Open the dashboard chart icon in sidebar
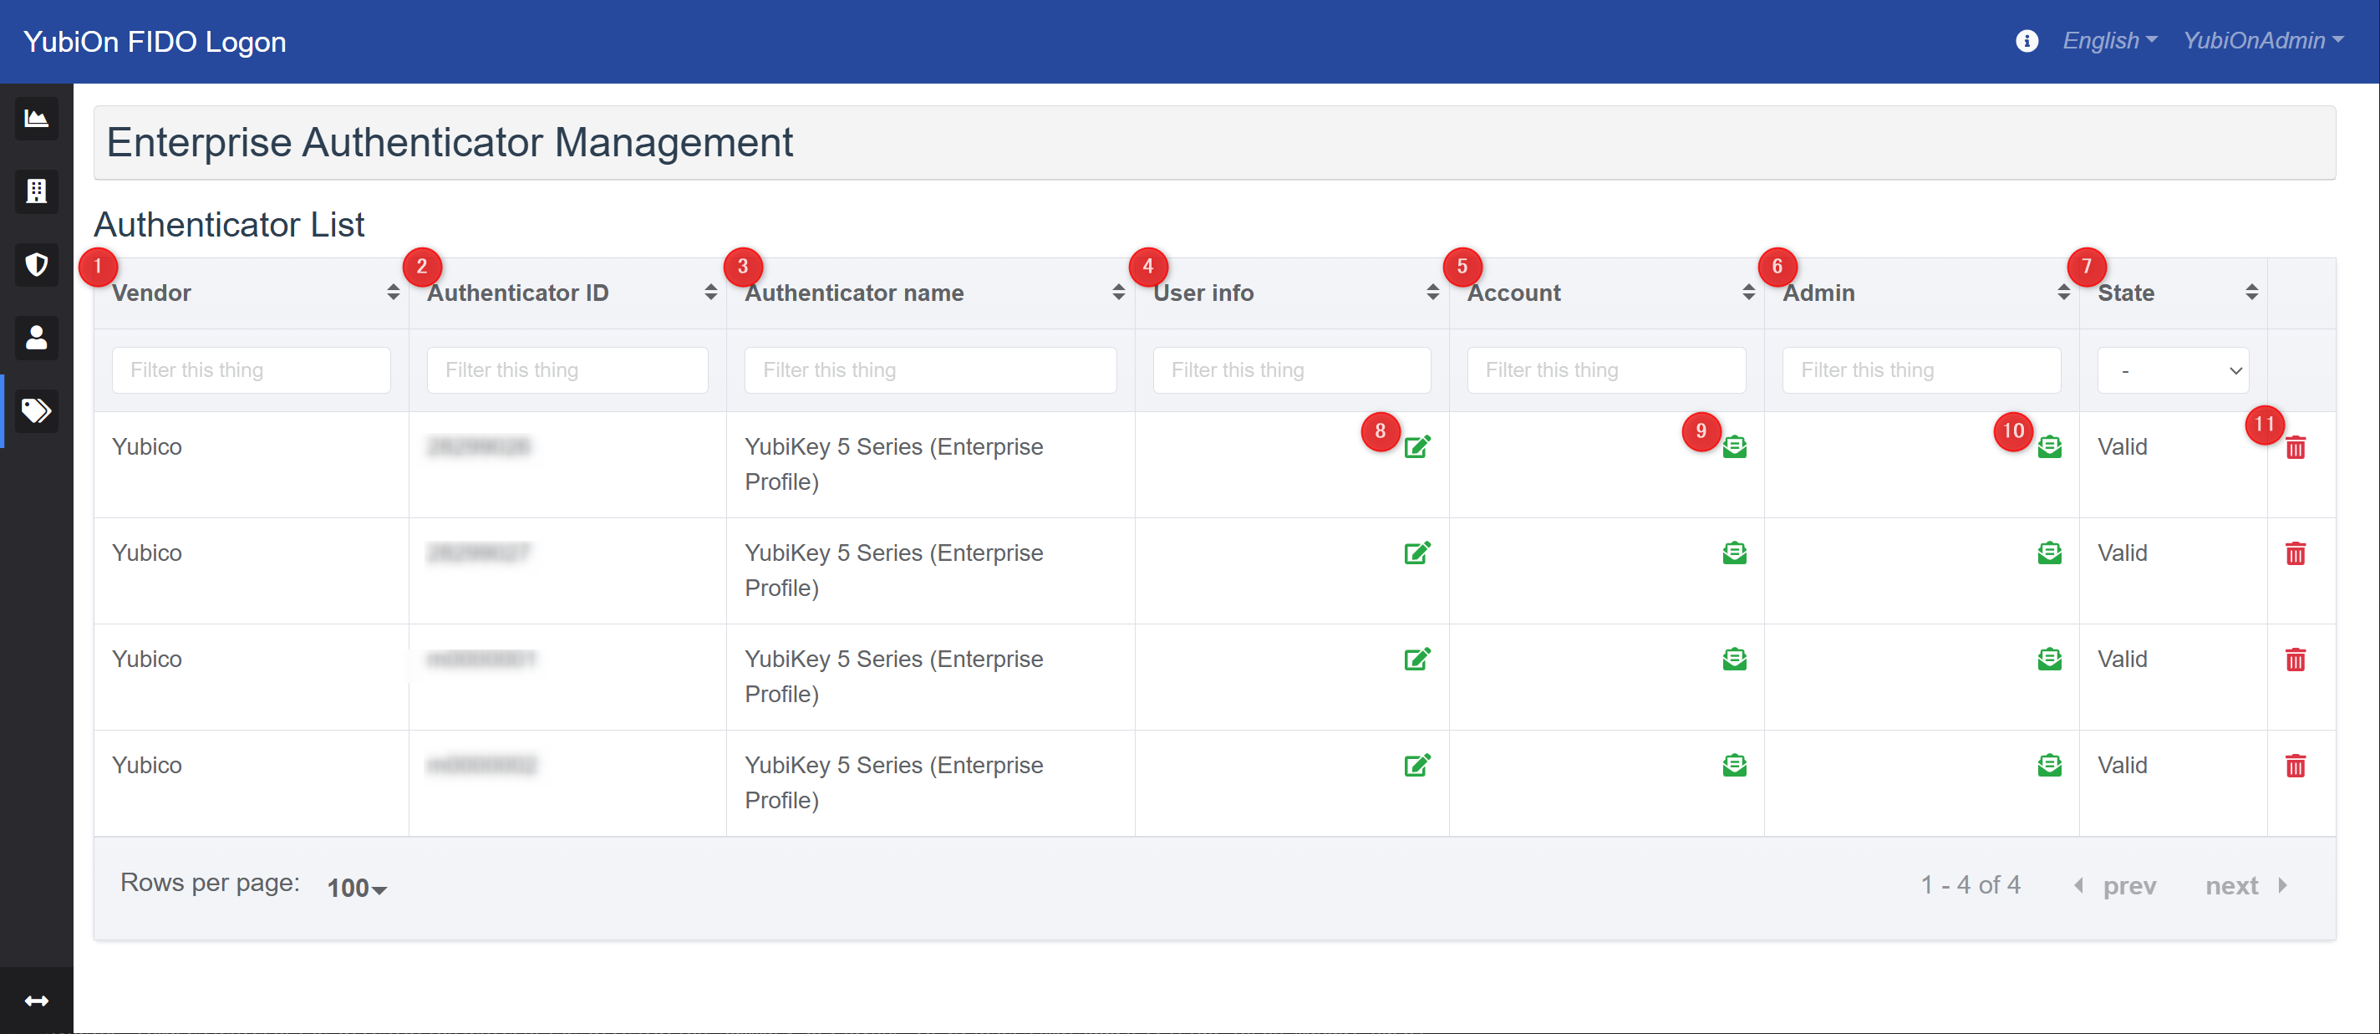The width and height of the screenshot is (2380, 1034). tap(36, 118)
